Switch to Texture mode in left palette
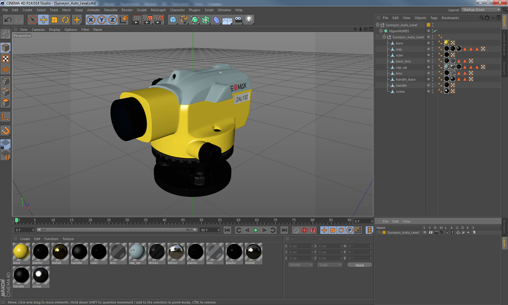This screenshot has height=305, width=508. pyautogui.click(x=6, y=59)
